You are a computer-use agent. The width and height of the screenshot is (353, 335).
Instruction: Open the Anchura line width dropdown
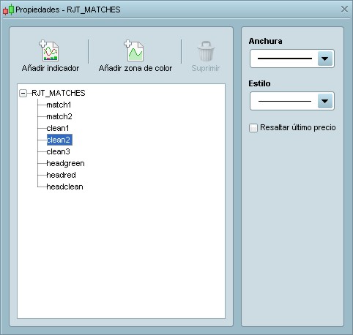point(292,59)
